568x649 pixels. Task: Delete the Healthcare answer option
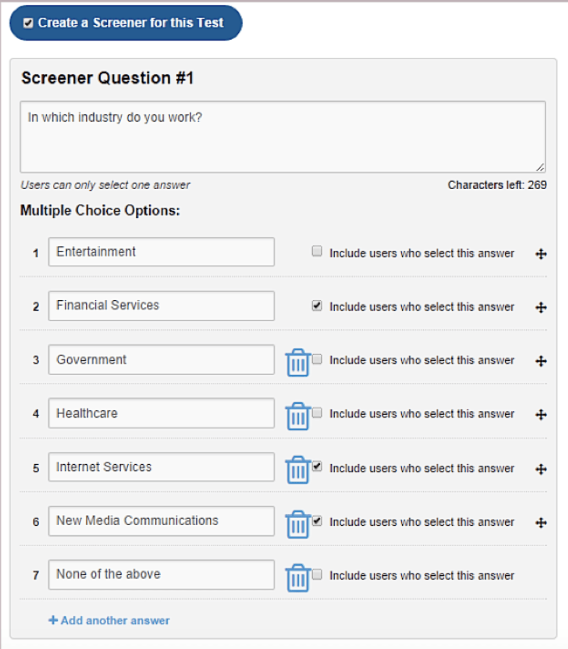[x=298, y=415]
